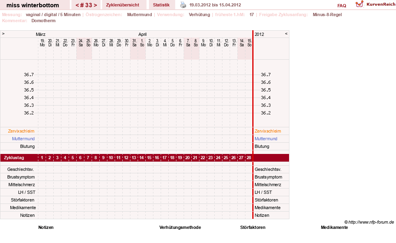The width and height of the screenshot is (396, 243).
Task: Click the blue Muttermund row label
Action: pyautogui.click(x=23, y=139)
